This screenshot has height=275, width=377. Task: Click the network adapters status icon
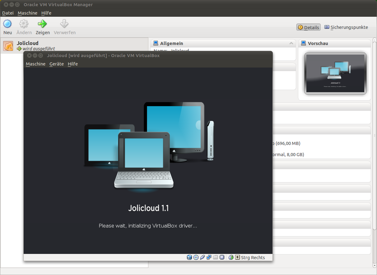coord(209,257)
